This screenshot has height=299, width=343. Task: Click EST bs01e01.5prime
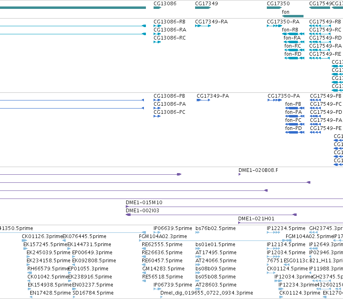pos(216,245)
